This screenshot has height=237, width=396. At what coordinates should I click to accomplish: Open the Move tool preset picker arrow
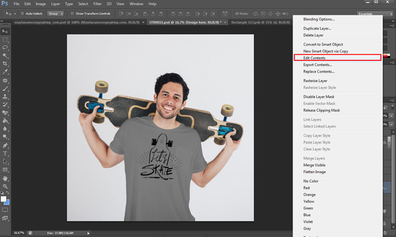click(x=15, y=14)
